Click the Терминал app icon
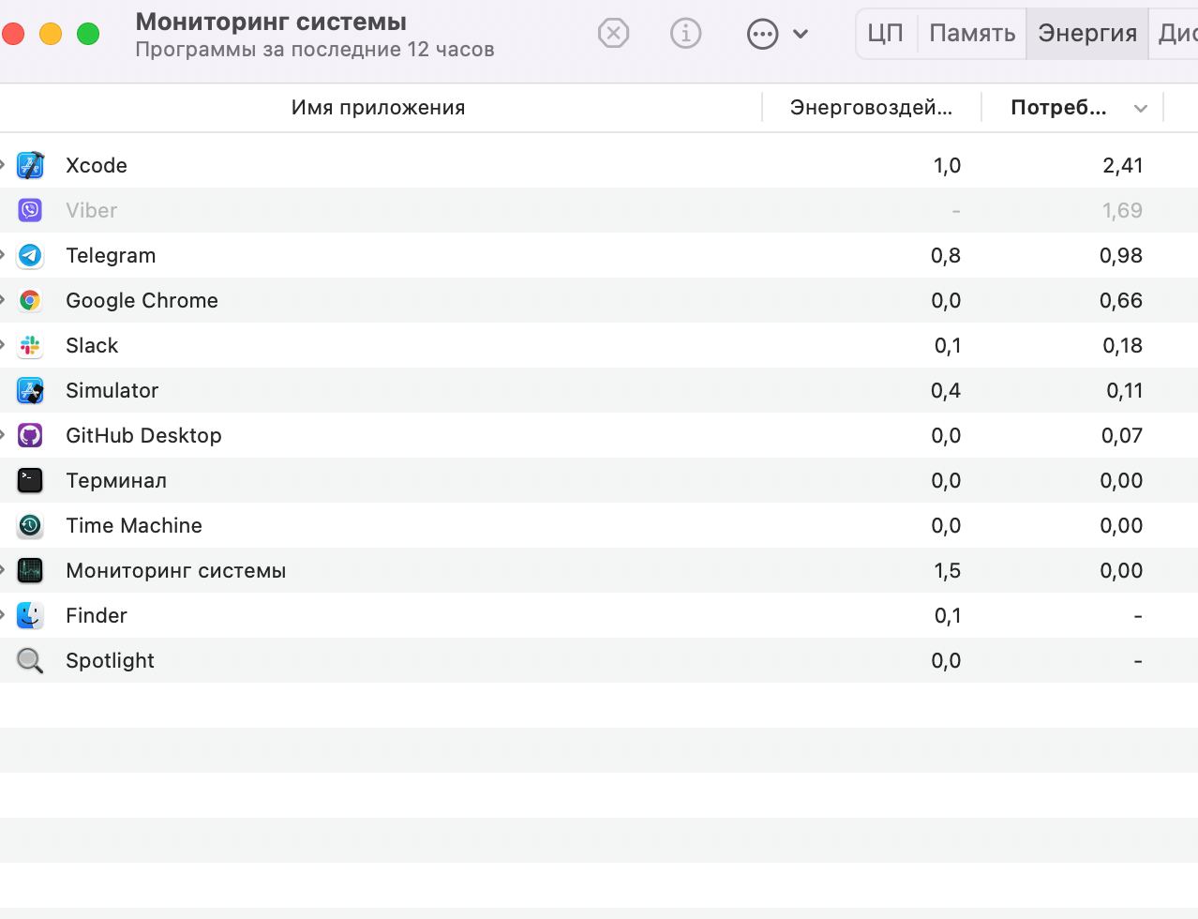The width and height of the screenshot is (1198, 919). point(30,480)
